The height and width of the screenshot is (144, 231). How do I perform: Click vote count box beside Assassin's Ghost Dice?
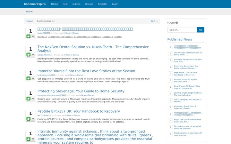[x=170, y=107]
